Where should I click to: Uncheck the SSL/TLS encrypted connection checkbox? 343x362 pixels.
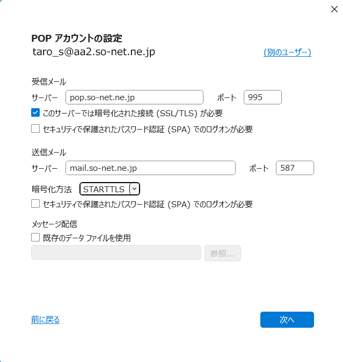(x=35, y=113)
